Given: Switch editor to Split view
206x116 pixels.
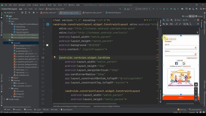Looking at the screenshot, I should [192, 16].
